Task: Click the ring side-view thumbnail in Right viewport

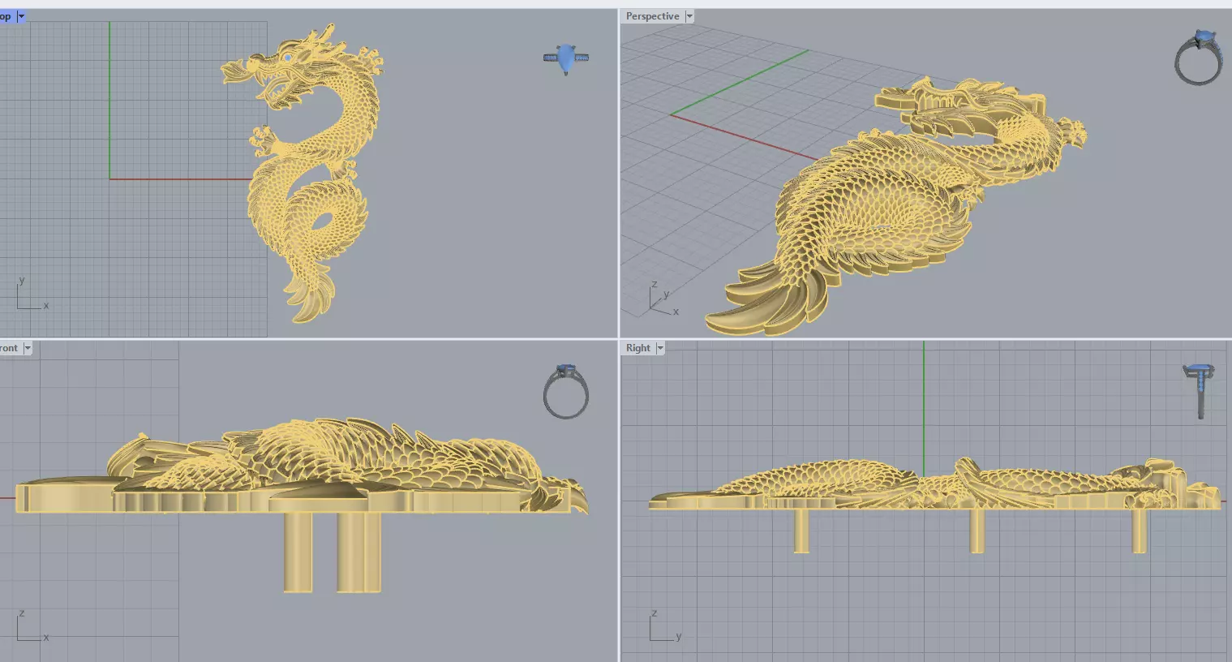Action: tap(1199, 391)
